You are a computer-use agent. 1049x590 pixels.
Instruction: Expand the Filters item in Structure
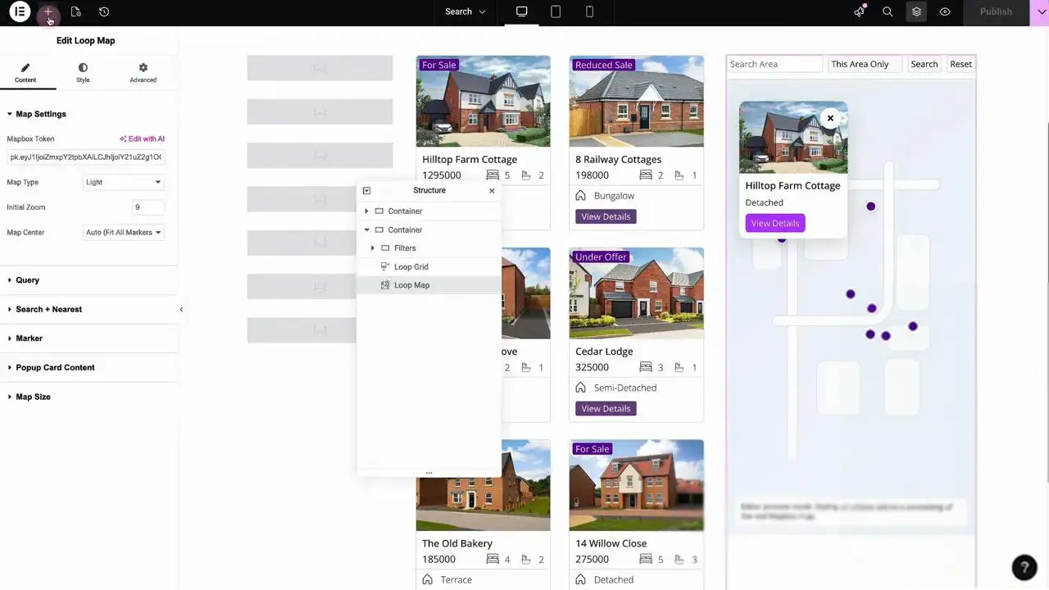[373, 248]
